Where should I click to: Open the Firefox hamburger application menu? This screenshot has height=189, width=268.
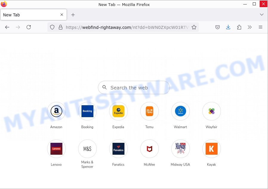click(x=261, y=27)
